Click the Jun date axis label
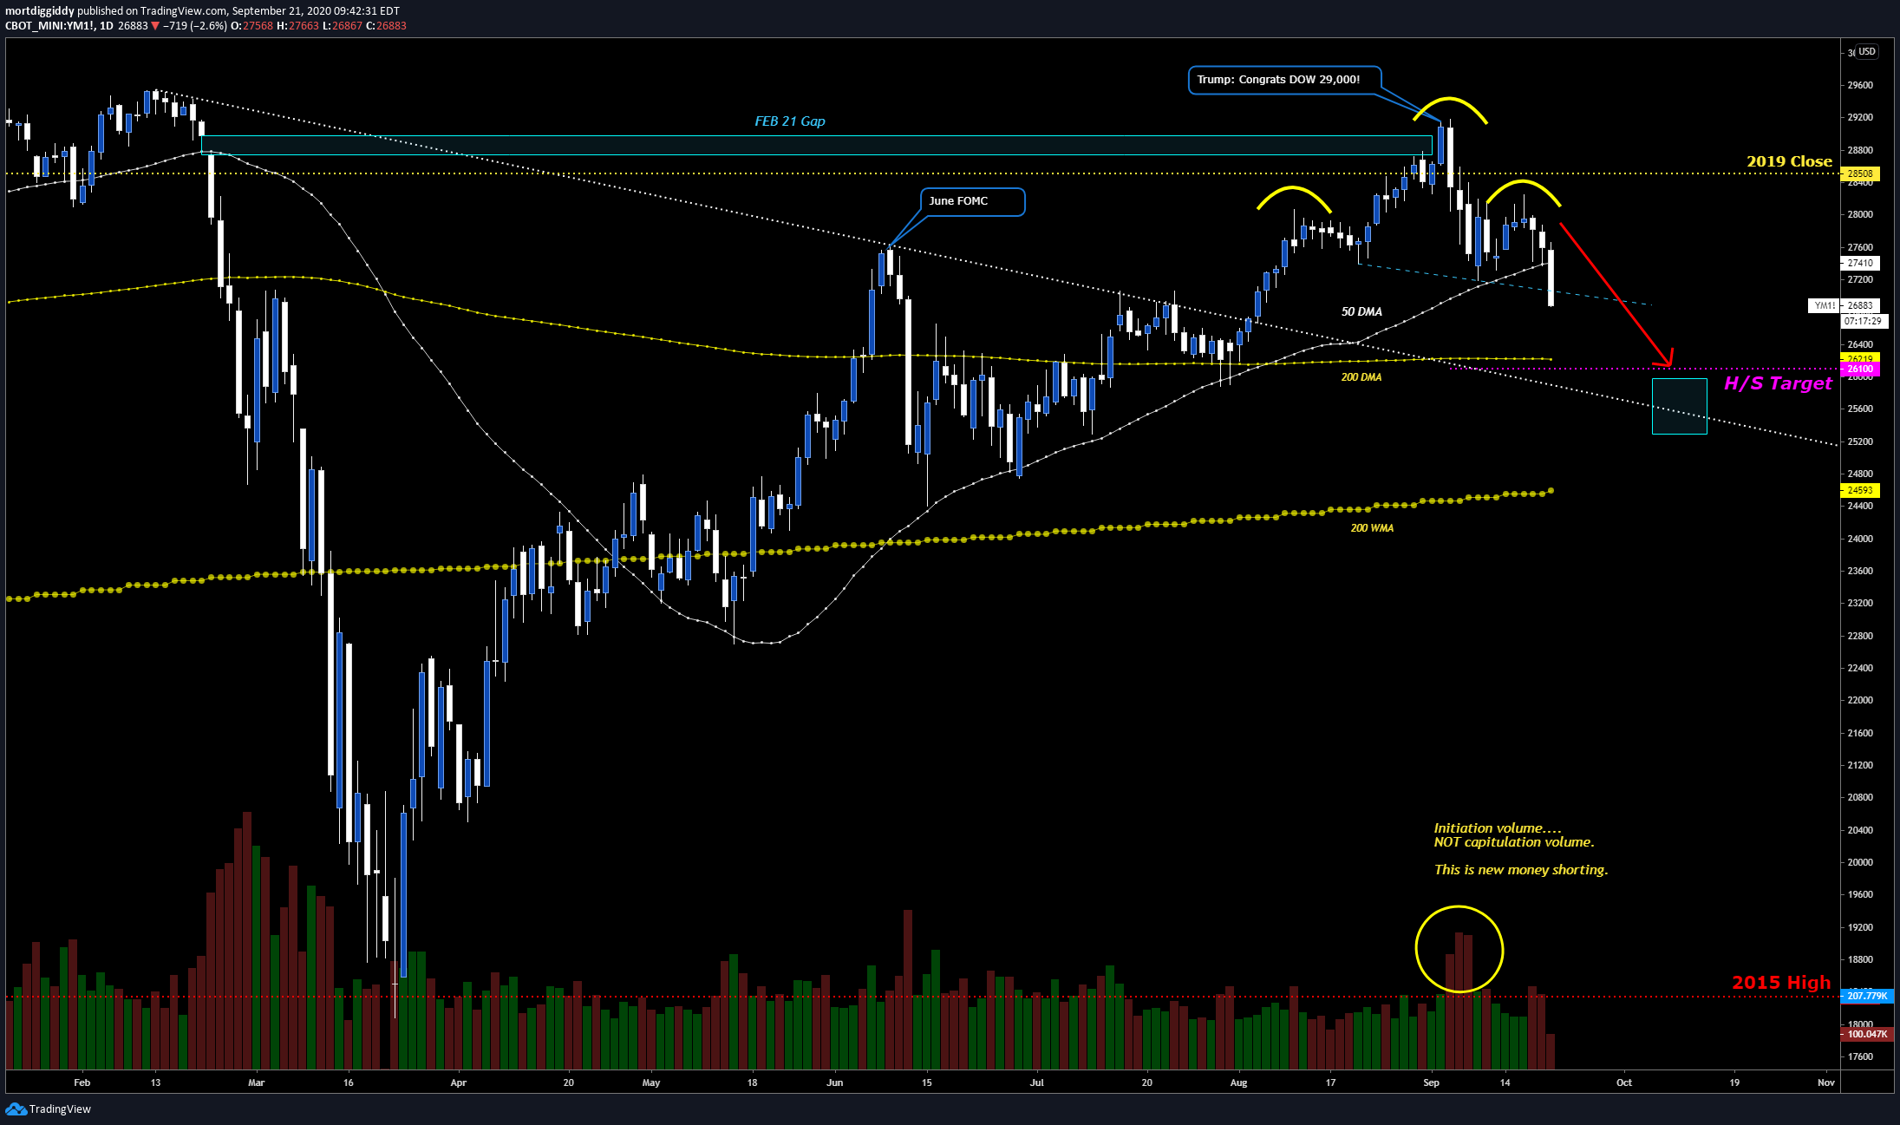 [834, 1082]
